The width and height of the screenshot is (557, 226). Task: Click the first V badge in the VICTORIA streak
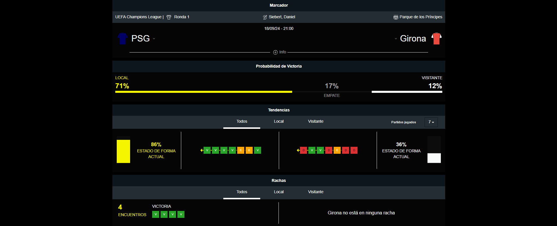156,214
